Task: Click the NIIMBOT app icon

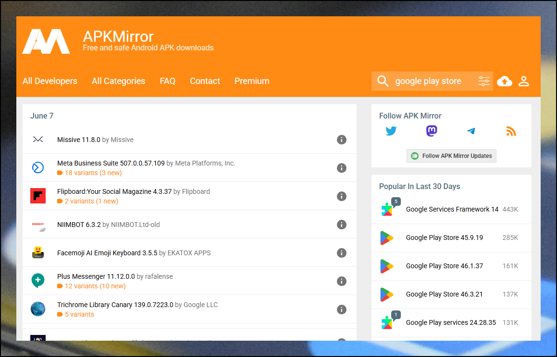Action: [x=38, y=226]
